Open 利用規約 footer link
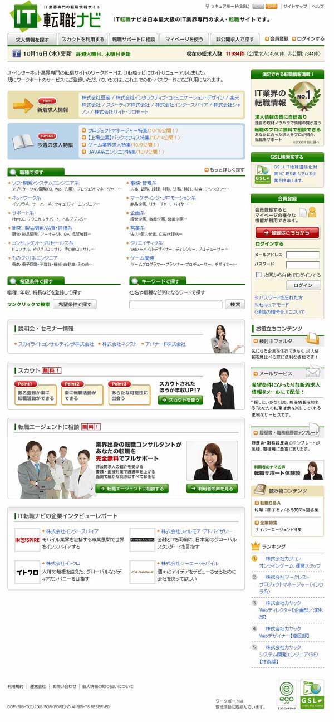The height and width of the screenshot is (722, 334). click(15, 686)
